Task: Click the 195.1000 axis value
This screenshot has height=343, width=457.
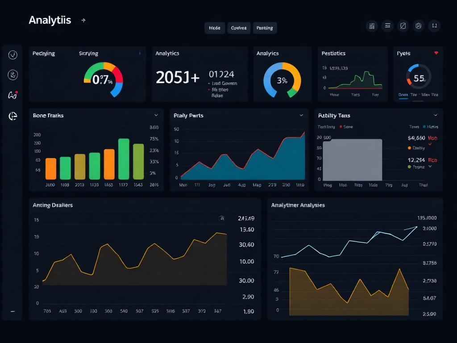Action: [x=427, y=218]
